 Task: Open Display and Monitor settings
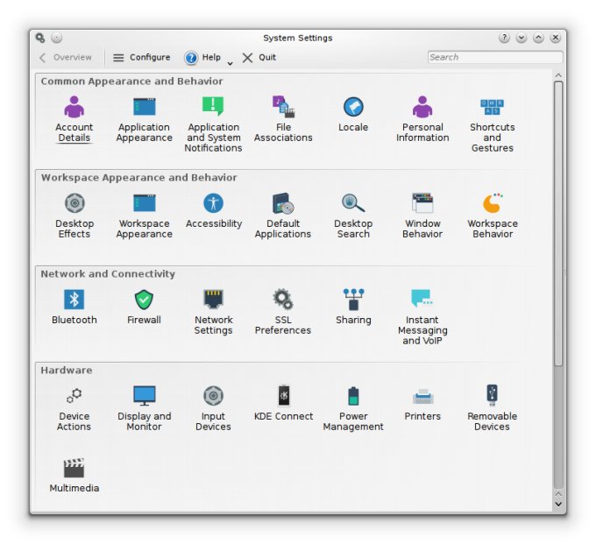click(144, 397)
